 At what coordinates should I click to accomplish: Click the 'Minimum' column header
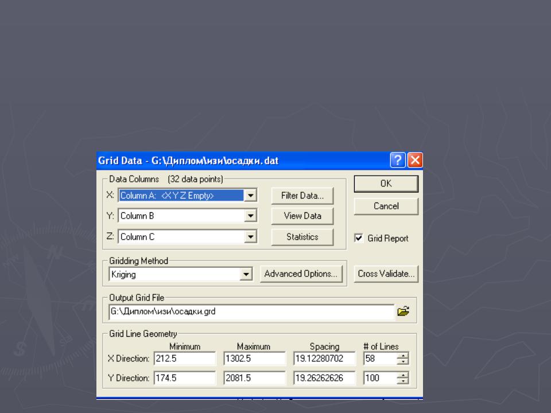(x=185, y=346)
